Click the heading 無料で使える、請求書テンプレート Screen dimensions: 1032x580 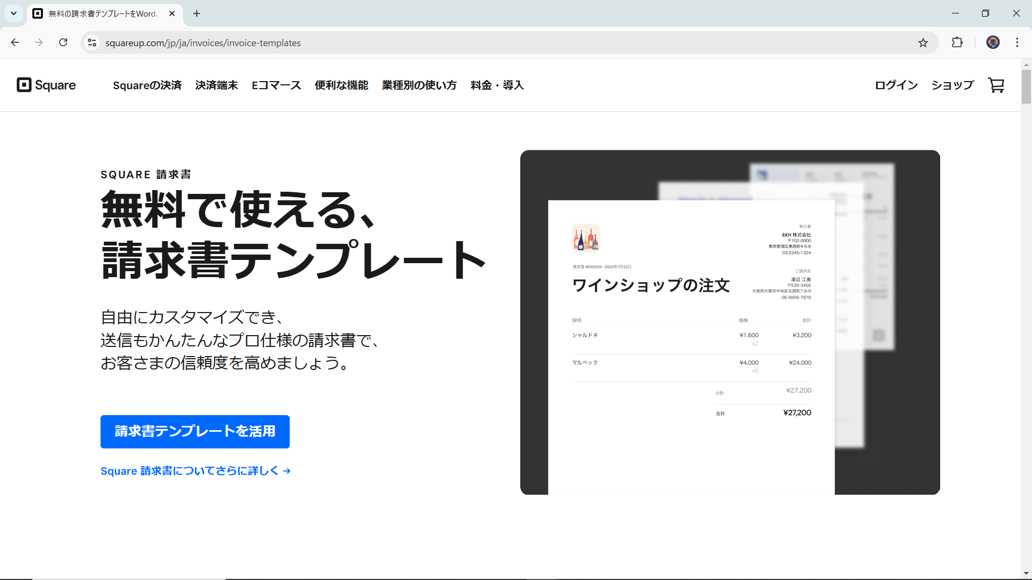click(293, 235)
